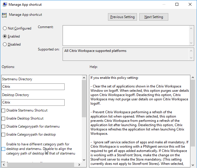The width and height of the screenshot is (197, 168).
Task: Select the Enabled radio button
Action: point(5,36)
